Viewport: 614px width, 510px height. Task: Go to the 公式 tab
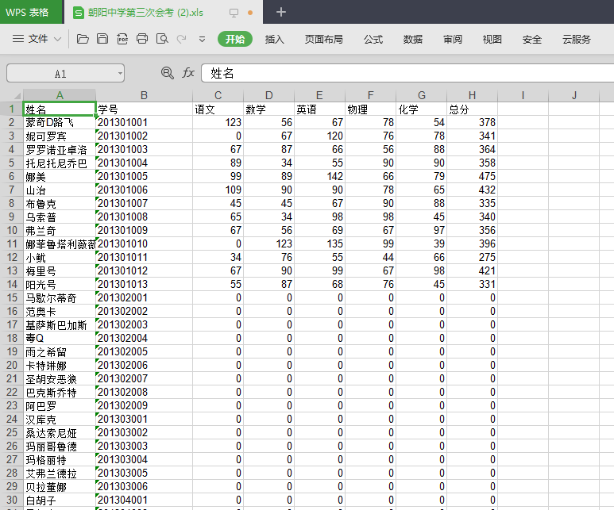[373, 39]
